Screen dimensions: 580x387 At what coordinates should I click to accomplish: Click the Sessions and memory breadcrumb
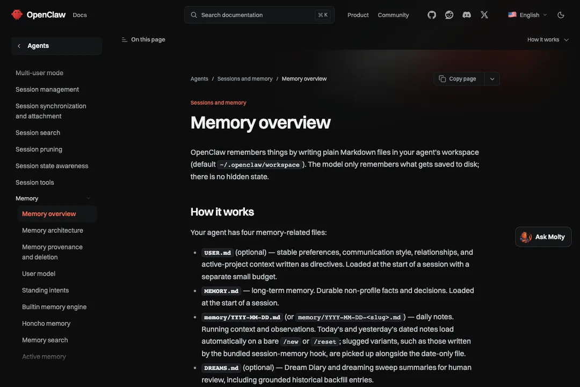[x=245, y=79]
